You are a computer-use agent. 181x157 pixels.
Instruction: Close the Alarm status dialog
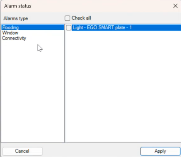pyautogui.click(x=175, y=6)
